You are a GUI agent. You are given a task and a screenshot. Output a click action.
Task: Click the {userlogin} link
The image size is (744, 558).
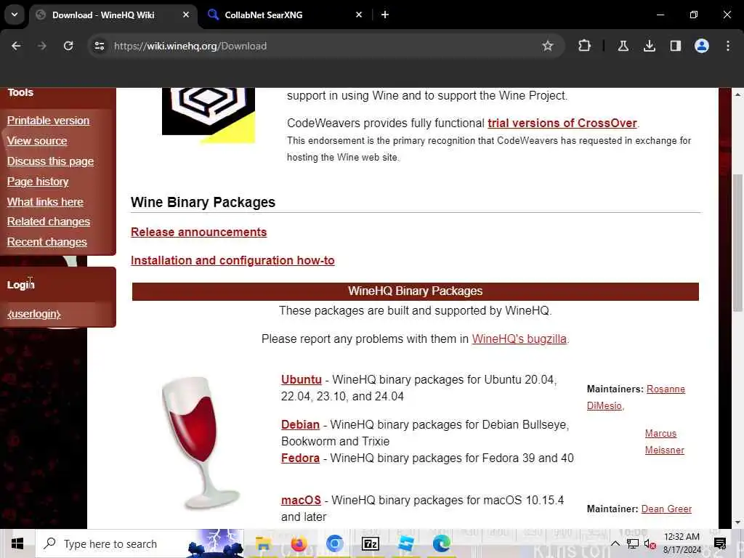(33, 314)
